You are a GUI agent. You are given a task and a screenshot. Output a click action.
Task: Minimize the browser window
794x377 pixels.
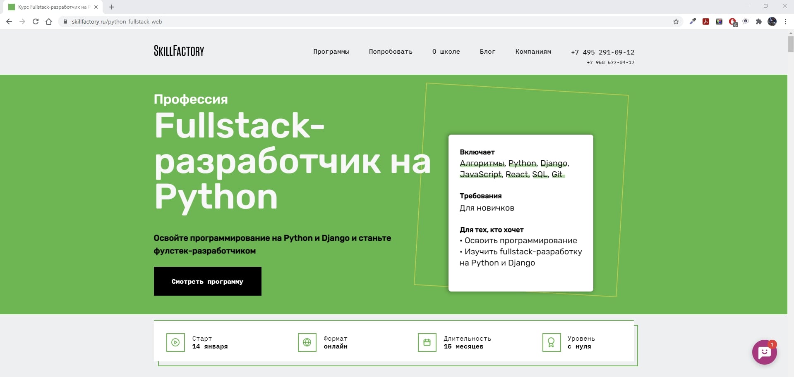(x=747, y=6)
